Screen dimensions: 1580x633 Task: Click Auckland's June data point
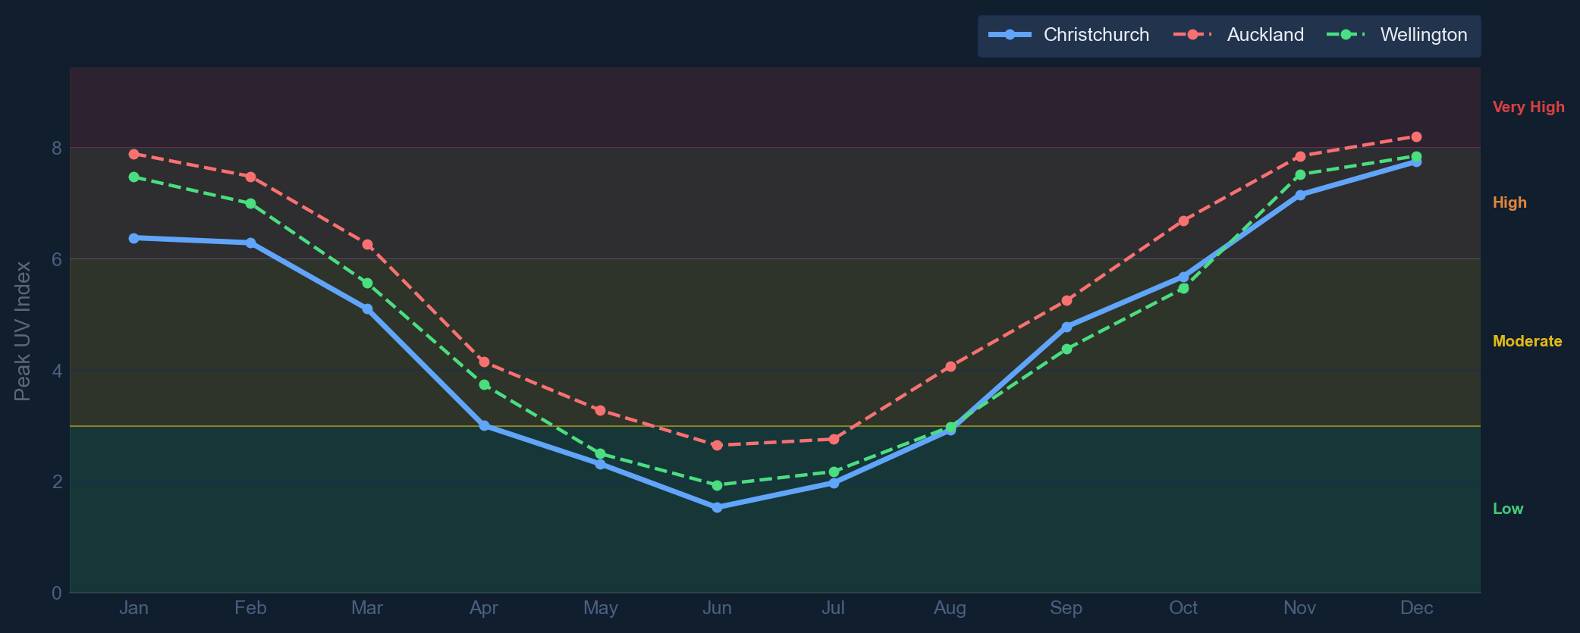(718, 445)
